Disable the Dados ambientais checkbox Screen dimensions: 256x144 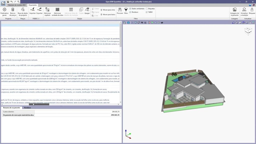click(x=130, y=8)
